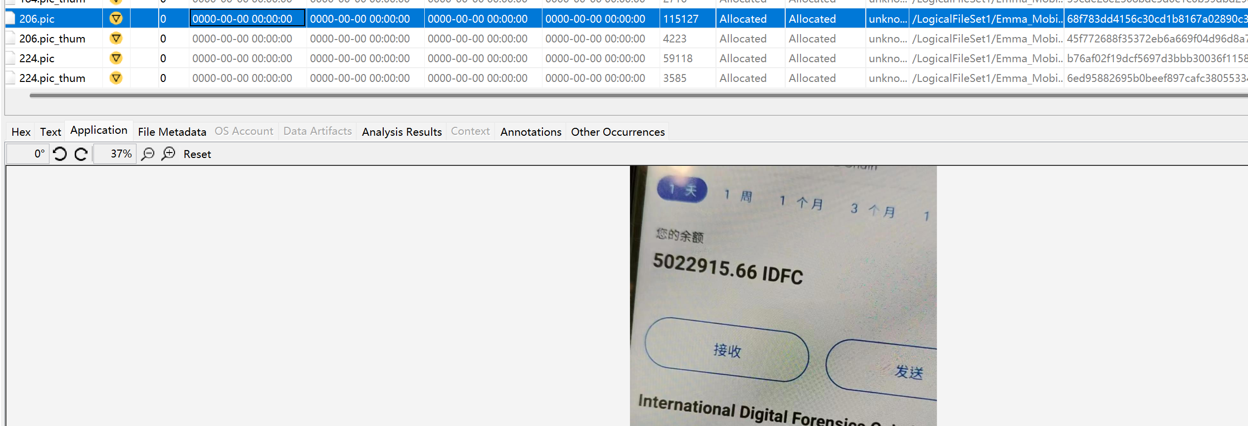This screenshot has height=426, width=1248.
Task: Open the Context tab
Action: pyautogui.click(x=470, y=131)
